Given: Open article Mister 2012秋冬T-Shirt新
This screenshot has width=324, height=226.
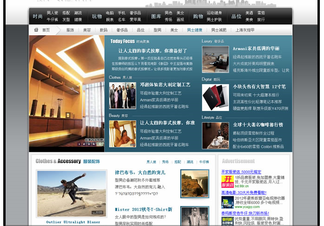Looking at the screenshot, I should (143, 209).
